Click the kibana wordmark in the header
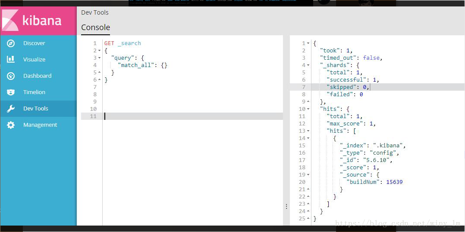Viewport: 465px width, 232px height. click(x=42, y=20)
